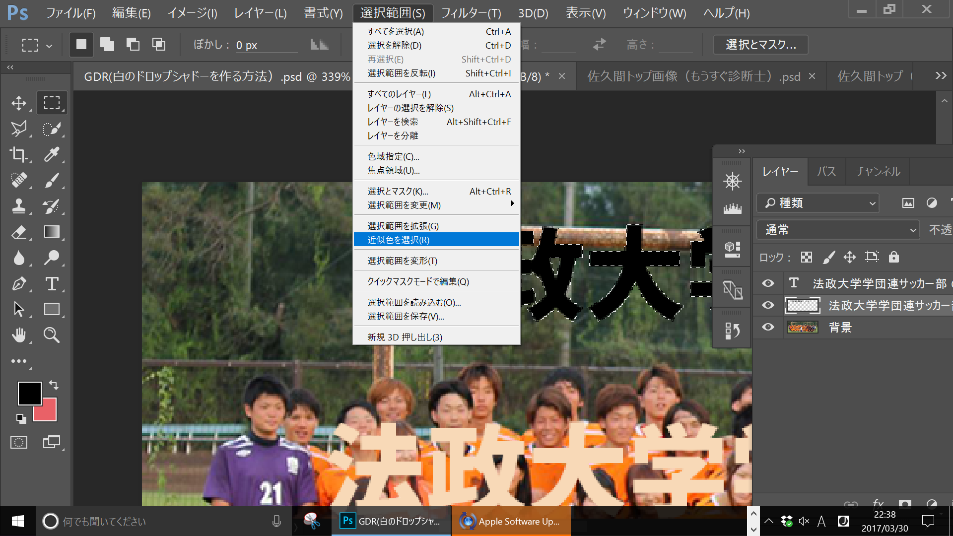
Task: Choose New Selection mode in options bar
Action: click(x=81, y=45)
